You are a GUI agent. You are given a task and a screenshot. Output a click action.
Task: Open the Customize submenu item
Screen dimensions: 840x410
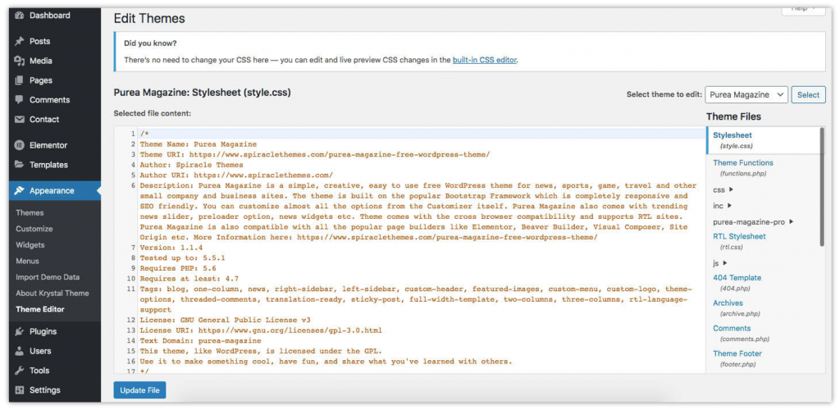[x=34, y=229]
